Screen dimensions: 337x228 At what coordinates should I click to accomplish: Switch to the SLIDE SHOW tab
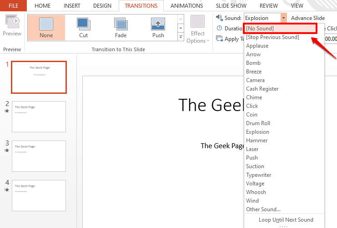(x=231, y=6)
